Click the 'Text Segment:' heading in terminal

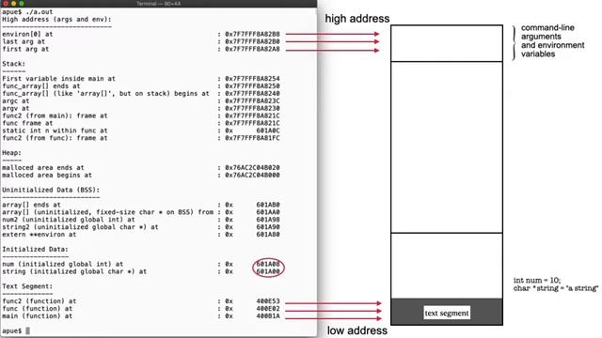point(27,286)
